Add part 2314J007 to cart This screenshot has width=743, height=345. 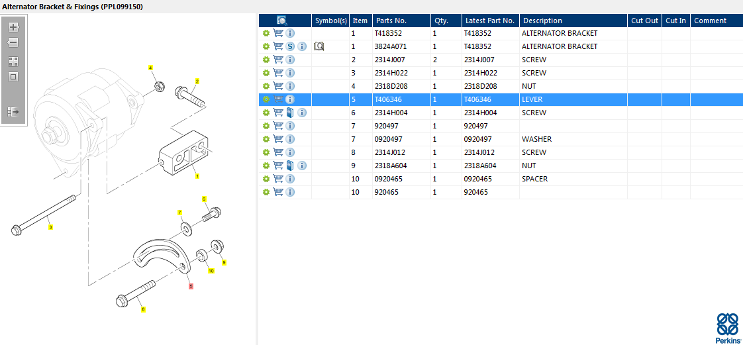(x=278, y=60)
